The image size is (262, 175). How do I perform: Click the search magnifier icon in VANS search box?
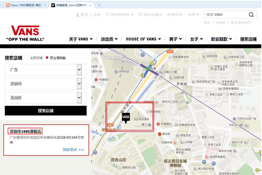tap(251, 15)
